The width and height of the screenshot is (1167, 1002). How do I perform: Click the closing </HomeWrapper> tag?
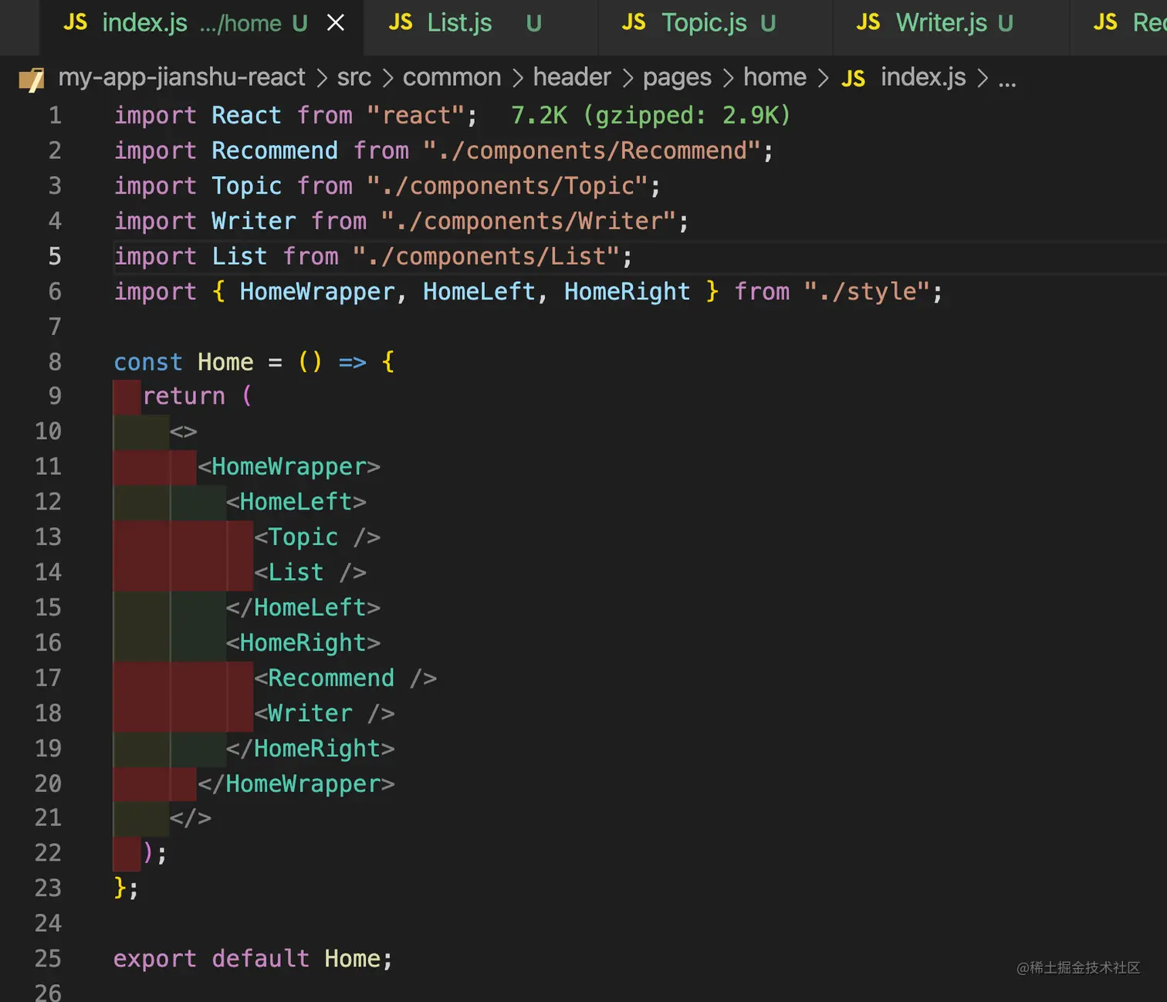[296, 784]
